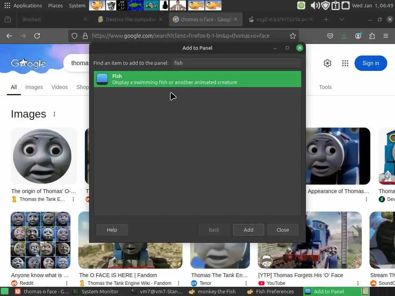Screen dimensions: 395x296
Task: Open the volume control in system tray
Action: (x=315, y=5)
